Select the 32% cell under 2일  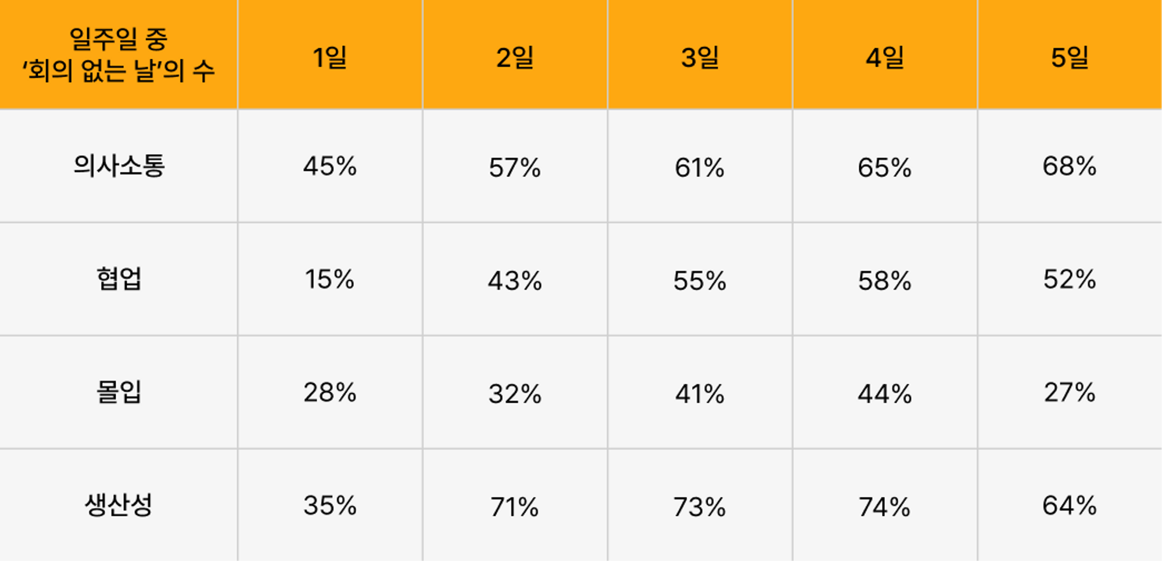[515, 392]
